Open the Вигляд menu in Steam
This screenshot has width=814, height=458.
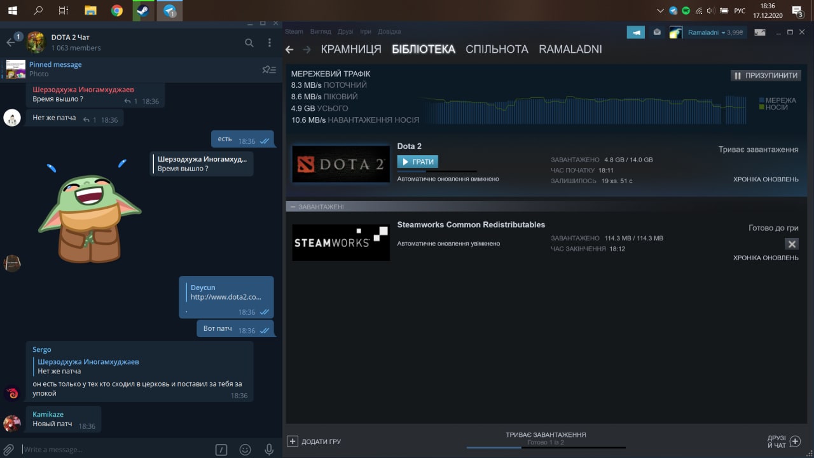pyautogui.click(x=321, y=32)
